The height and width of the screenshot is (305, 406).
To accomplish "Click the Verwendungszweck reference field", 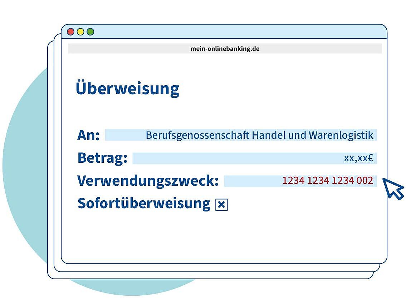I will (x=300, y=181).
